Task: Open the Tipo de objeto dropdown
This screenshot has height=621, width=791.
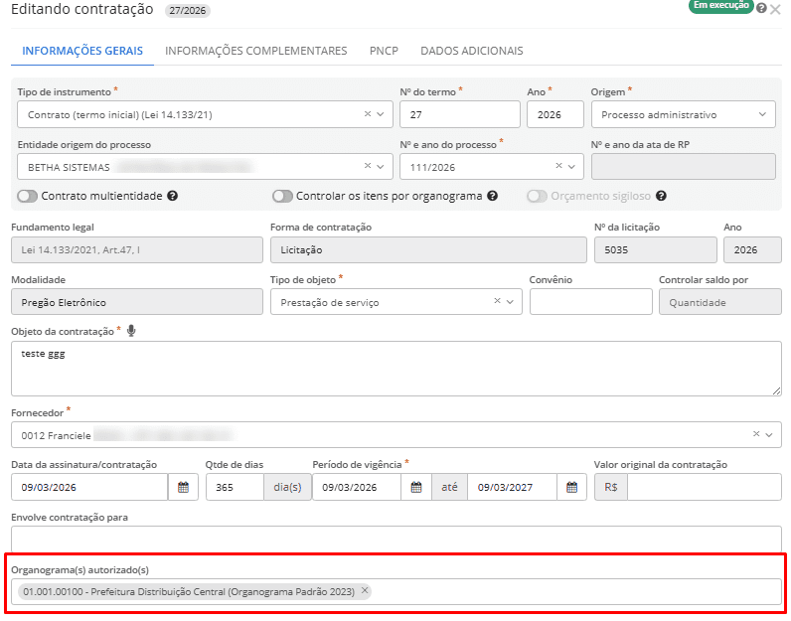Action: pyautogui.click(x=510, y=302)
